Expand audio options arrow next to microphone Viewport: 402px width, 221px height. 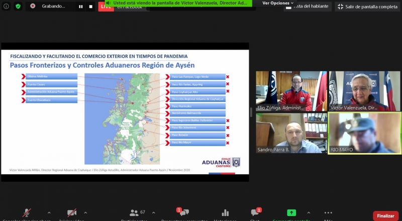(x=49, y=212)
